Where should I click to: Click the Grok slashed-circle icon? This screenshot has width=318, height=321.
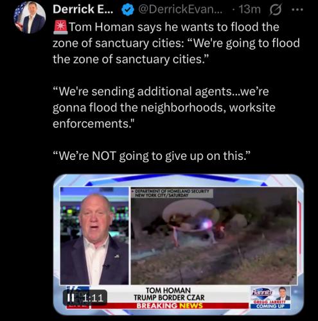[276, 10]
